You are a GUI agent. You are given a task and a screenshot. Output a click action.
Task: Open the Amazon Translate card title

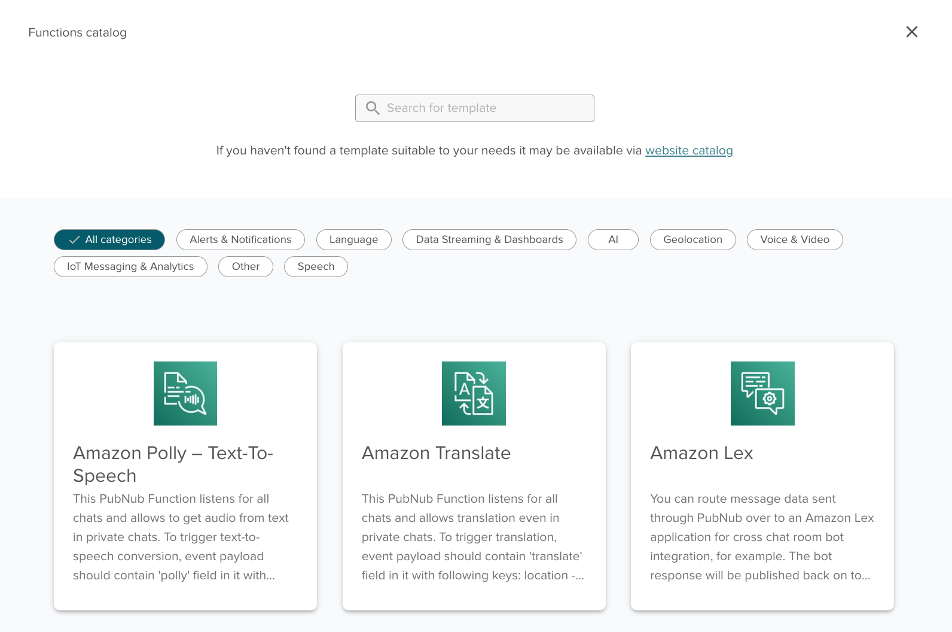click(x=436, y=453)
